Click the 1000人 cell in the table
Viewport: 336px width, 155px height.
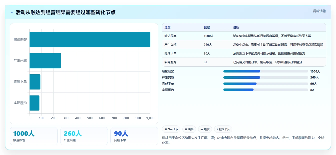click(x=209, y=36)
